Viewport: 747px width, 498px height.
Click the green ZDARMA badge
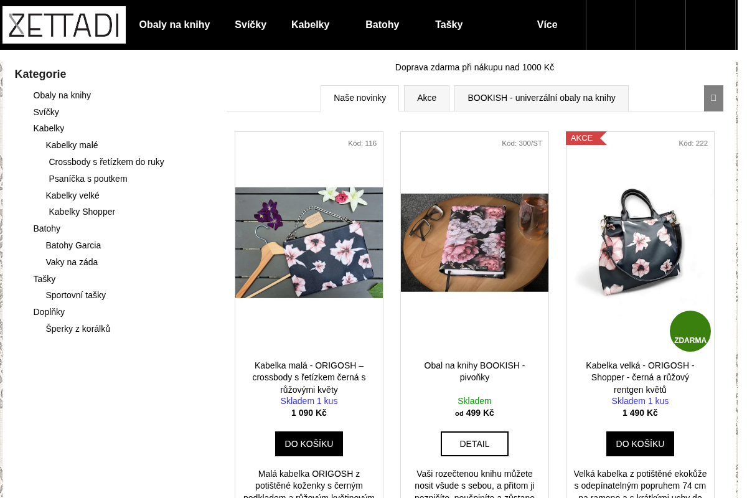click(690, 331)
